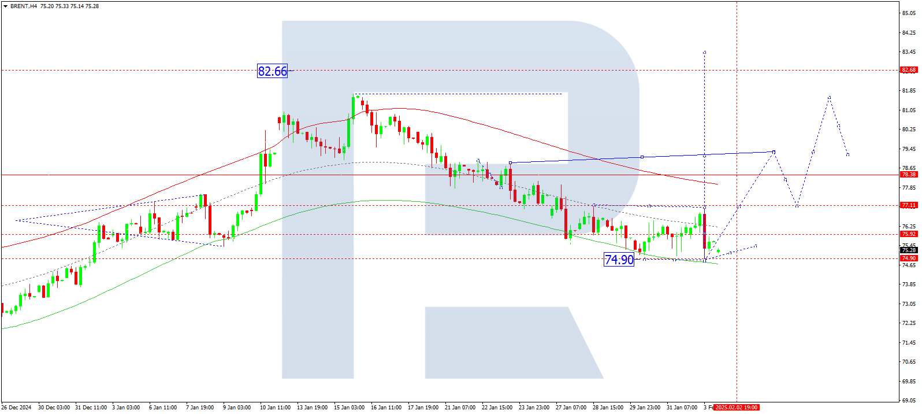Select the forecast peak marker near 81.65

pos(829,97)
